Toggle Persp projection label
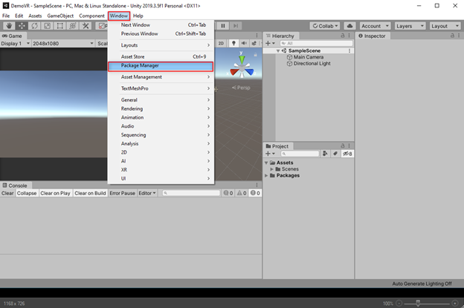The height and width of the screenshot is (308, 464). click(x=241, y=88)
